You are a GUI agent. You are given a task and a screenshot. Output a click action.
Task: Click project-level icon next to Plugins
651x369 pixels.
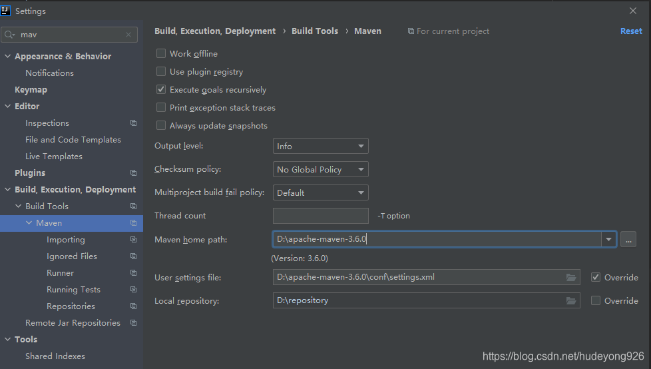point(133,173)
